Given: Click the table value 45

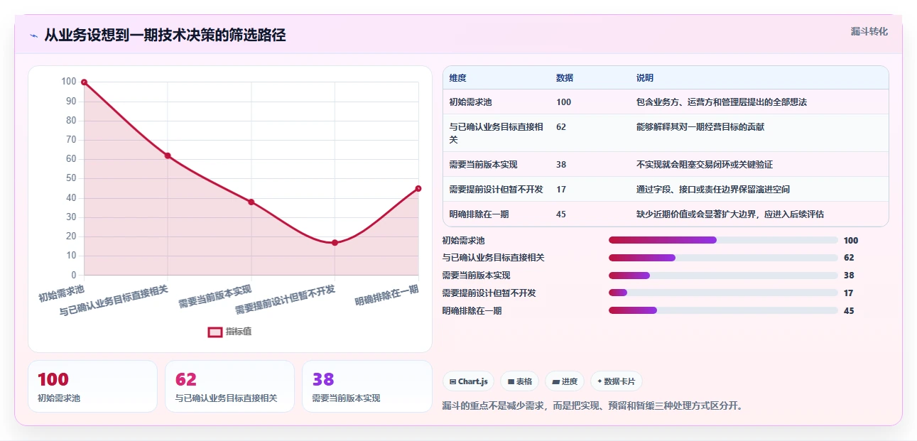Looking at the screenshot, I should [561, 214].
